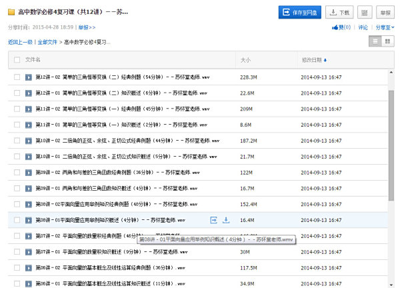Open file 第06讲-01 平面向量的基本概念知识概述
This screenshot has height=288, width=400.
coord(110,283)
